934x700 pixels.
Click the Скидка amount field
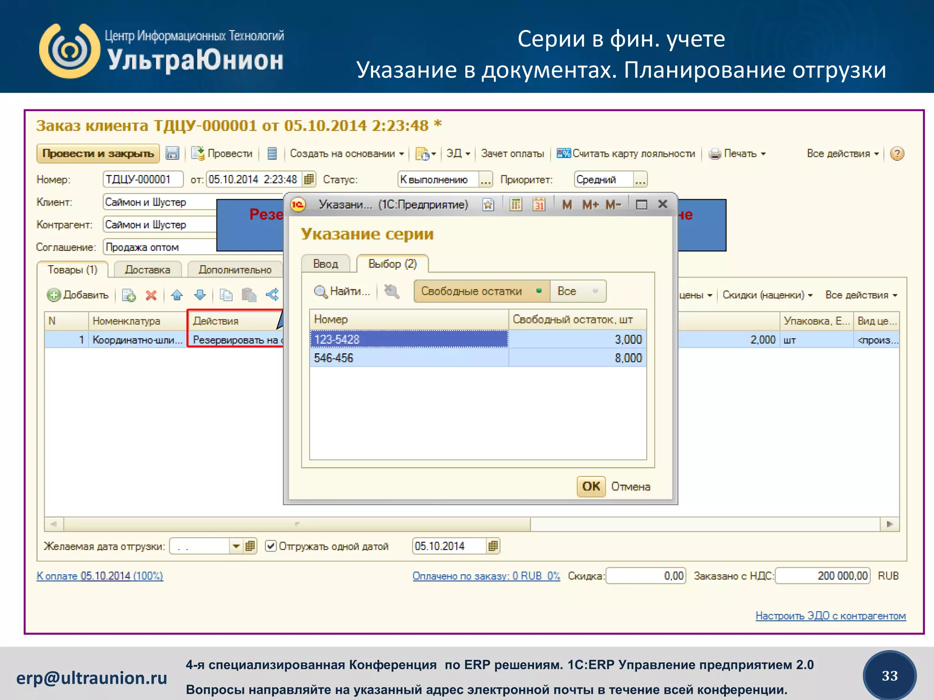(x=646, y=576)
